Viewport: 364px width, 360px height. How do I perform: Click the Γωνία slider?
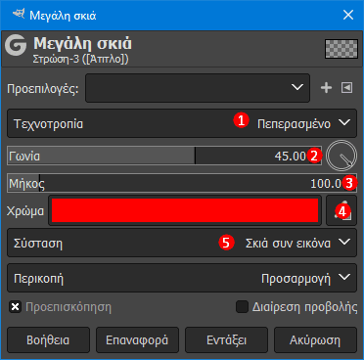tap(164, 156)
